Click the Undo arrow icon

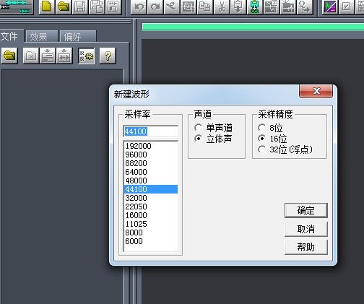pos(139,6)
